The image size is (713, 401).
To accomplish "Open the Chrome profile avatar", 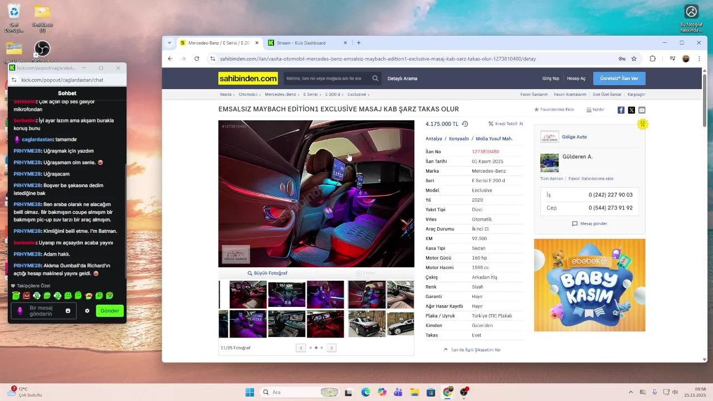I will (686, 58).
